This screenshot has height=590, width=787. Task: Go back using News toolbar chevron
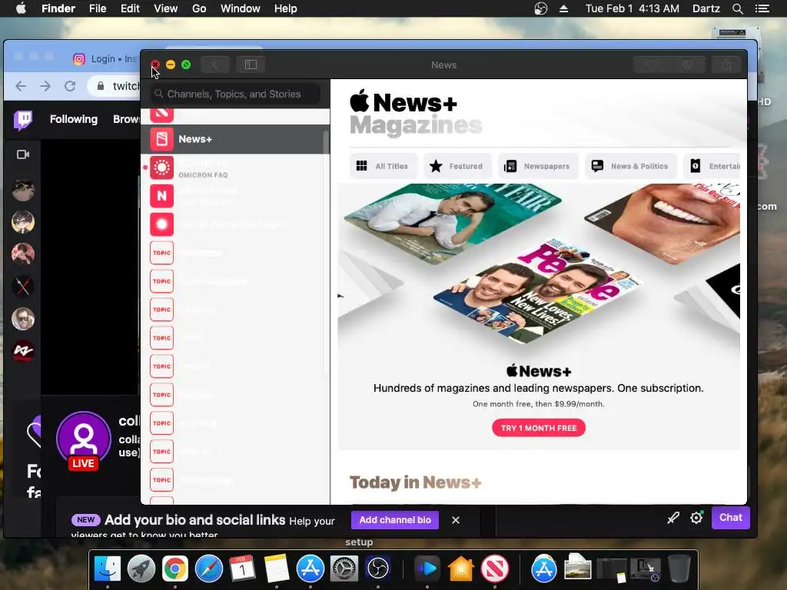[x=215, y=65]
